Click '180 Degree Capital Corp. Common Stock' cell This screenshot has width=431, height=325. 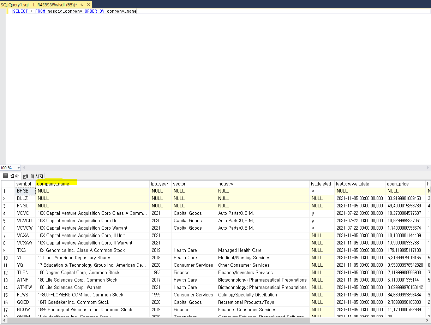coord(93,273)
